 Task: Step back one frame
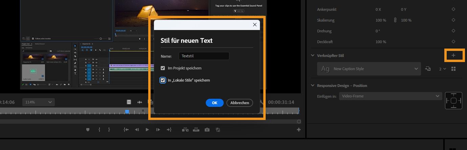pyautogui.click(x=137, y=130)
